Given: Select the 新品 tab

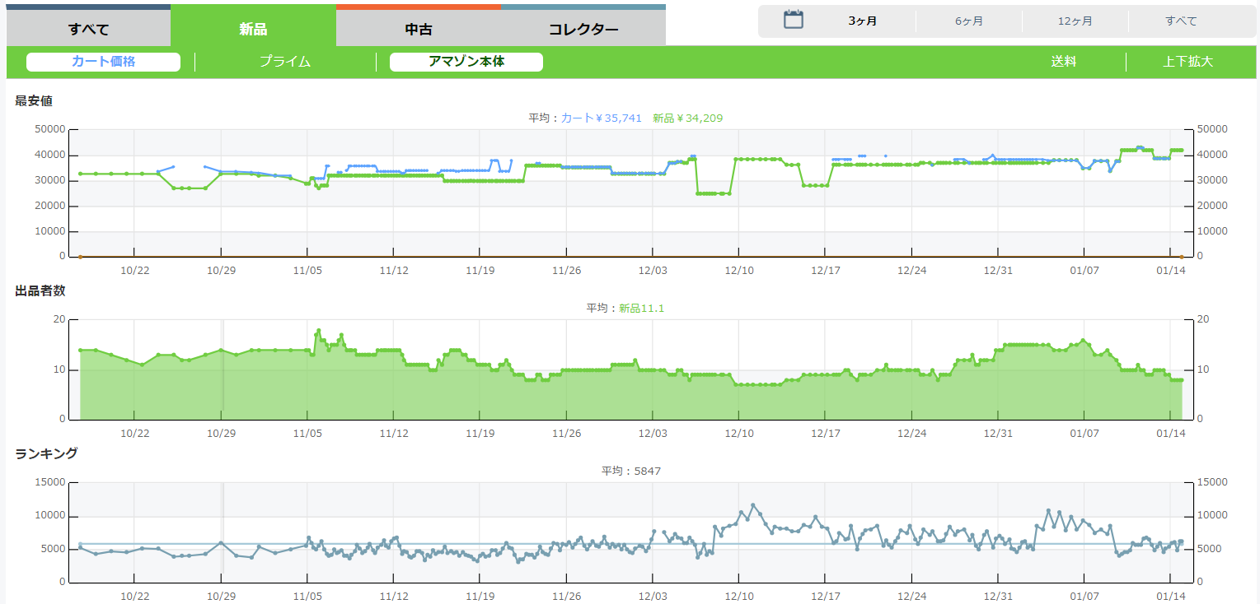Looking at the screenshot, I should click(253, 30).
